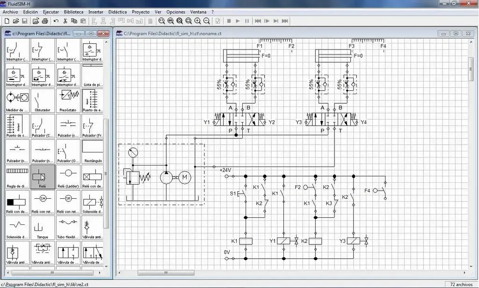
Task: Select the Relé (Ladder) library component
Action: (x=68, y=177)
